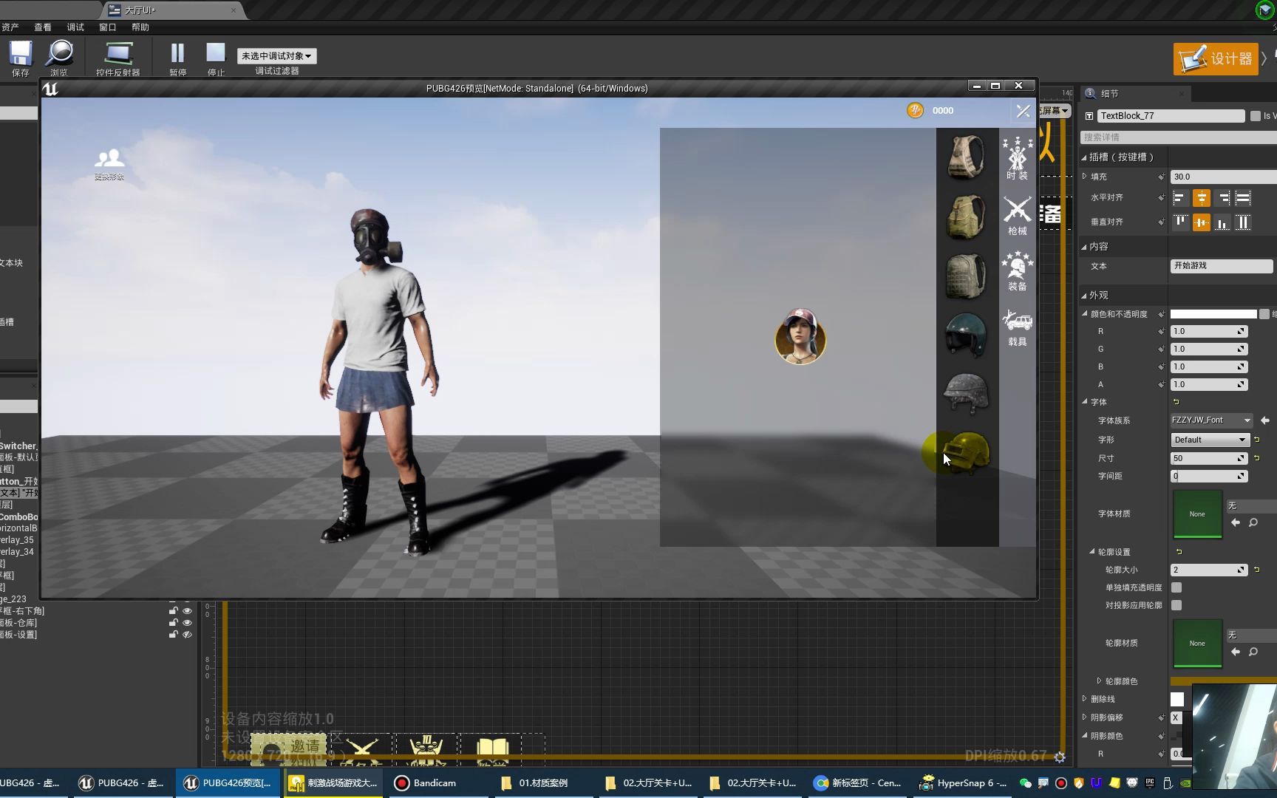Browse to 轮廓材质 asset with magnifier icon

(x=1253, y=652)
